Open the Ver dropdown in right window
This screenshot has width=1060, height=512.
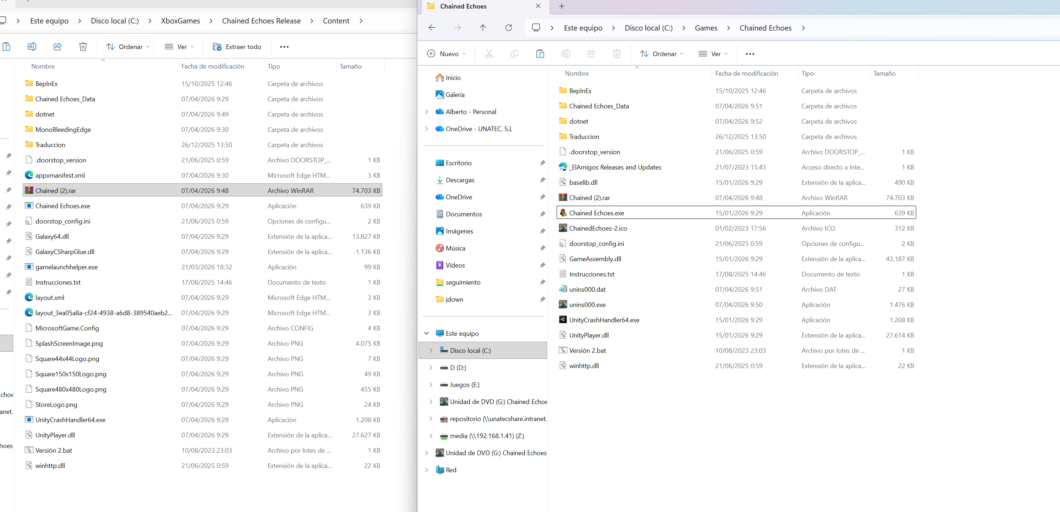pos(714,54)
